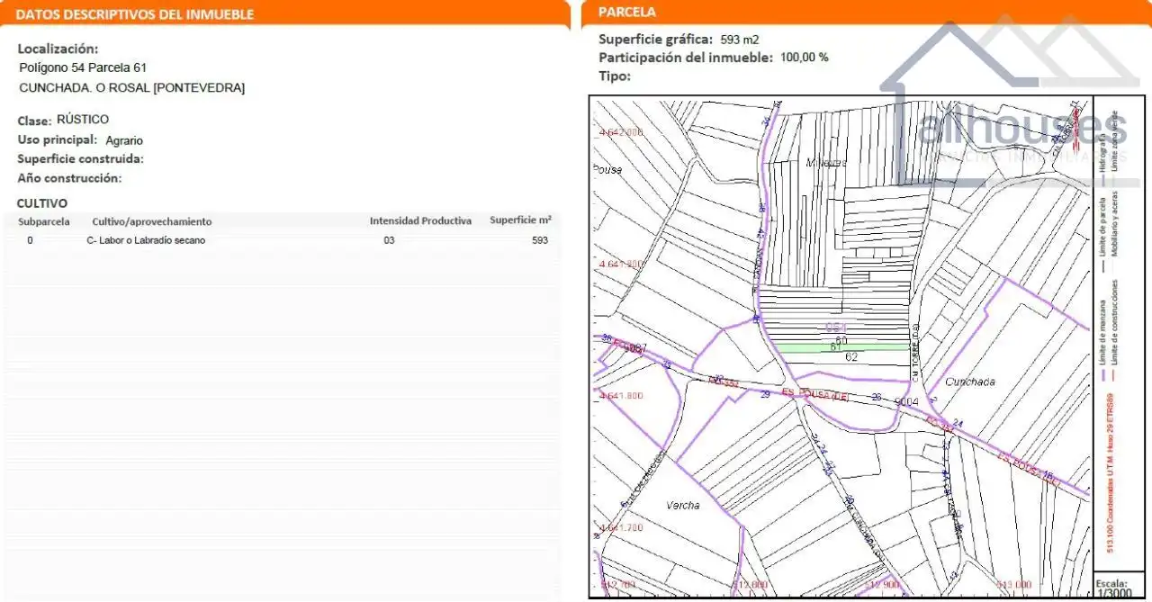Click 'Polígono 54 Parcela 61' text
Screen dimensions: 1152x602
pos(83,67)
